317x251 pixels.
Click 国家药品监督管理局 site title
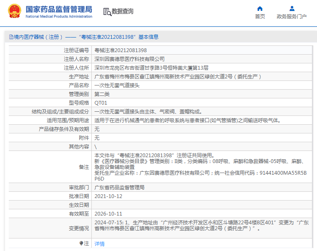pyautogui.click(x=59, y=9)
